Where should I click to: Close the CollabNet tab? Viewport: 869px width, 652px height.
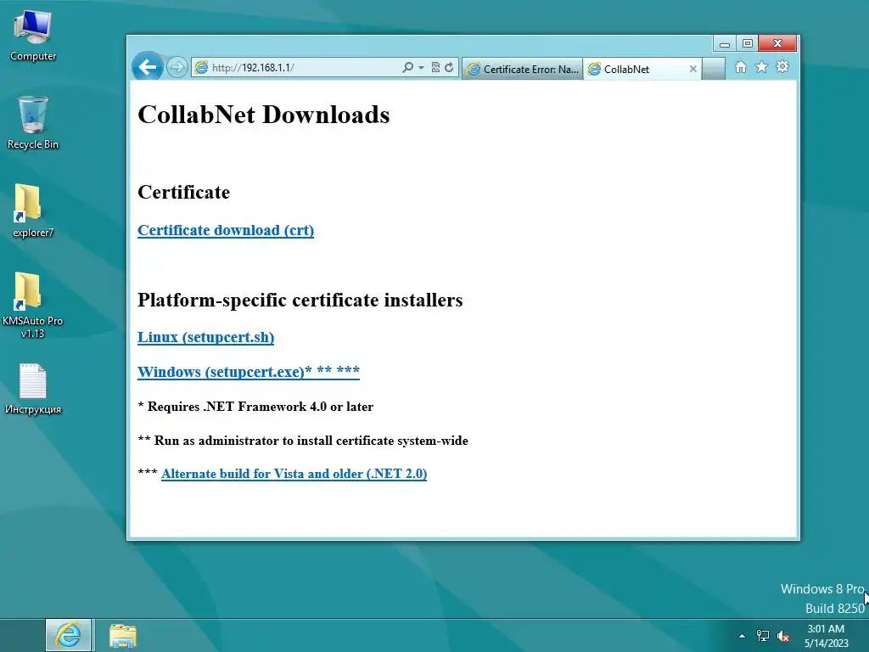[692, 69]
